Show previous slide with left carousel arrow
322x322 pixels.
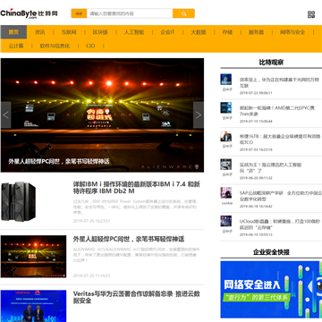(x=6, y=115)
